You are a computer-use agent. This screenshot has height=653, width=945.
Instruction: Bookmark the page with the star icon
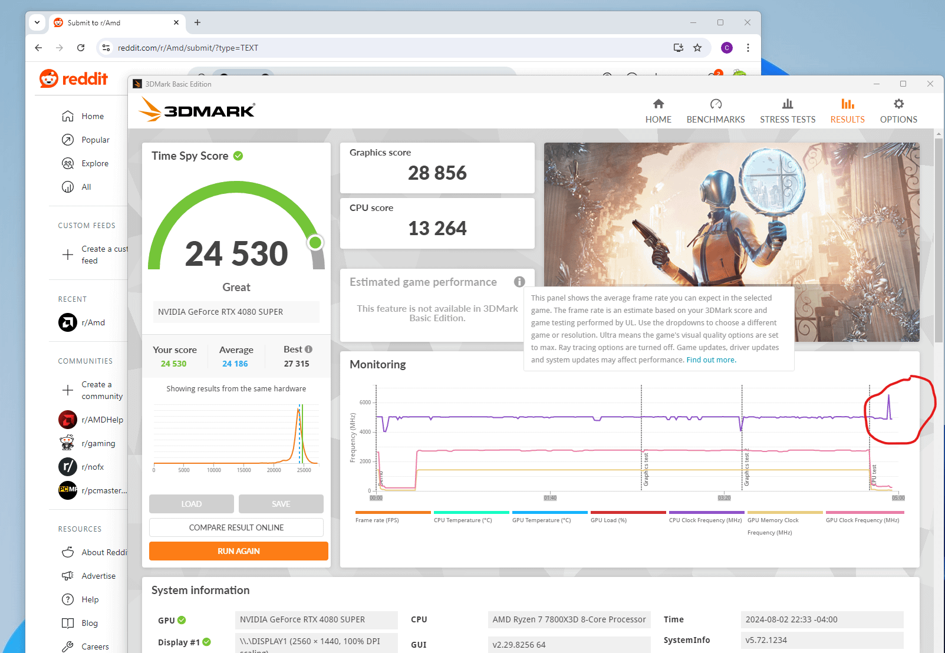(697, 48)
